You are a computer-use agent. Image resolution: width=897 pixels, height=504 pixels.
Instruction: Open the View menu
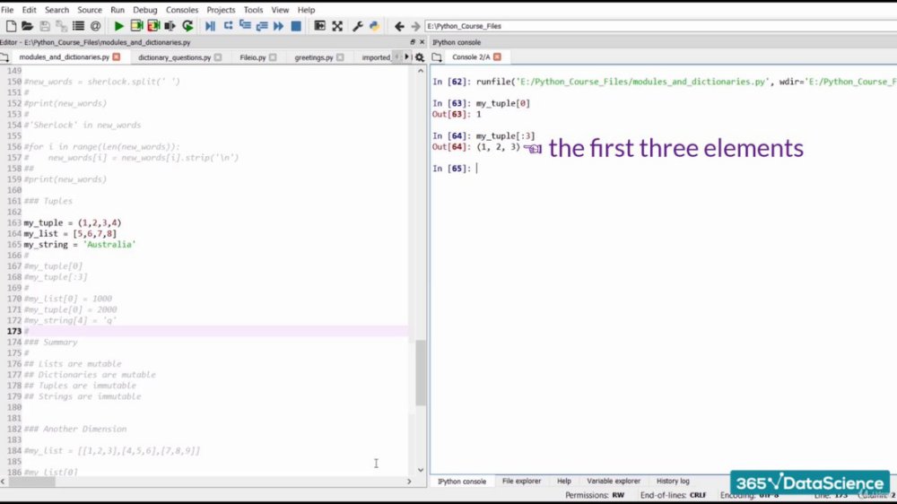280,10
